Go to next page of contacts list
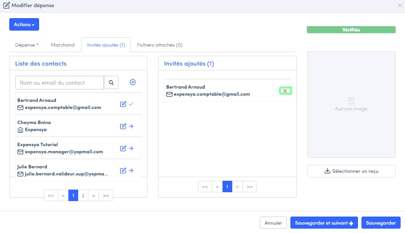The image size is (405, 233). 94,196
